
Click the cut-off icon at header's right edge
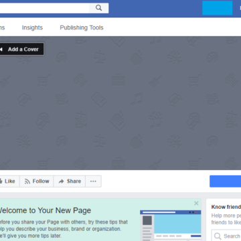[240, 8]
